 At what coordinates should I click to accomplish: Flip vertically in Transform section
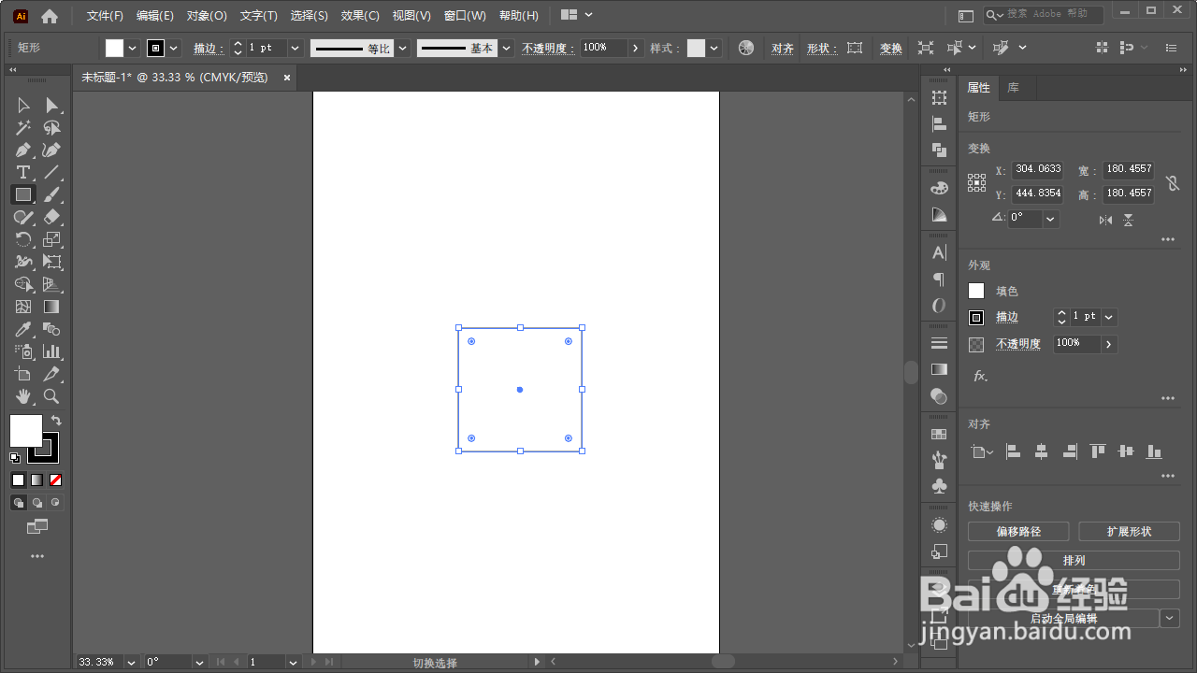point(1129,220)
